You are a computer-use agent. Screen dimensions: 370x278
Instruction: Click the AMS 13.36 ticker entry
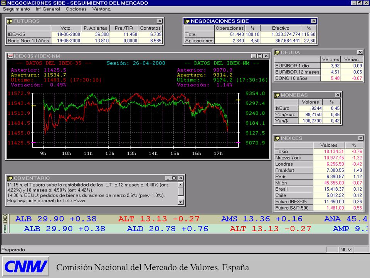click(x=262, y=219)
